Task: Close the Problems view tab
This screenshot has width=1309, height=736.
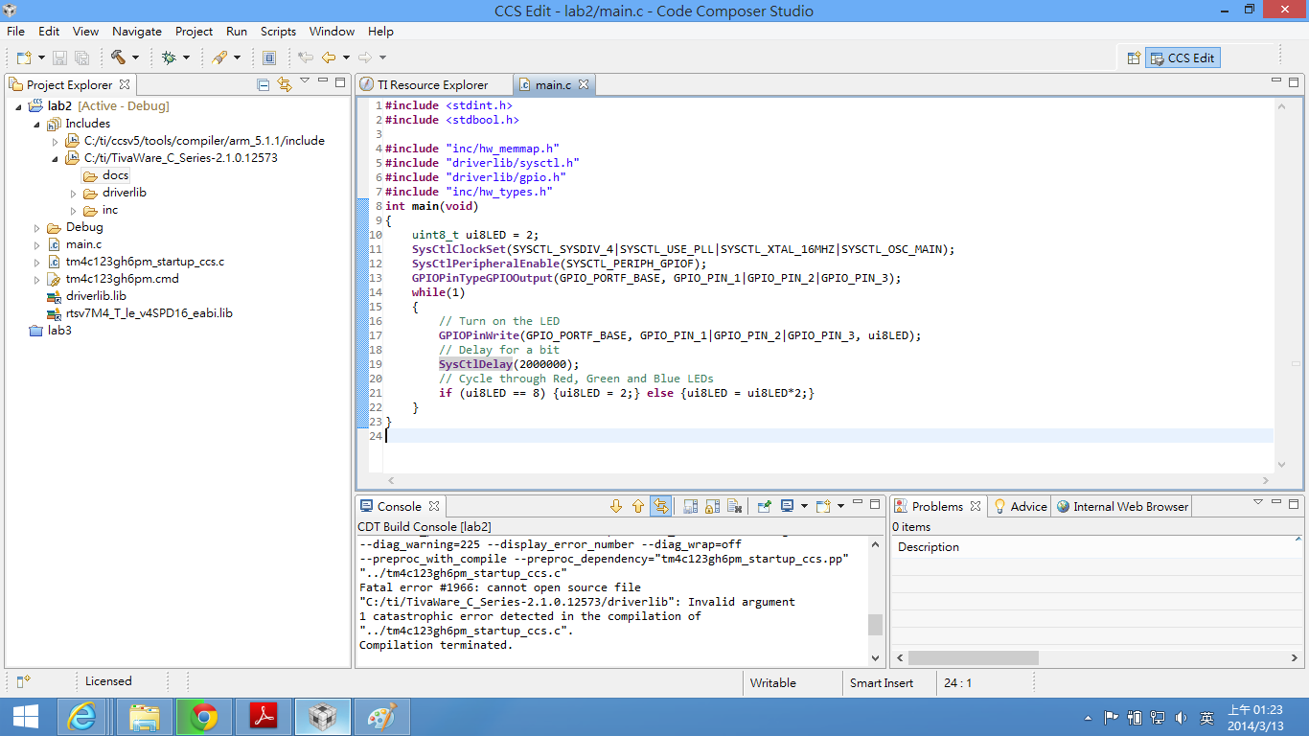Action: click(x=976, y=506)
